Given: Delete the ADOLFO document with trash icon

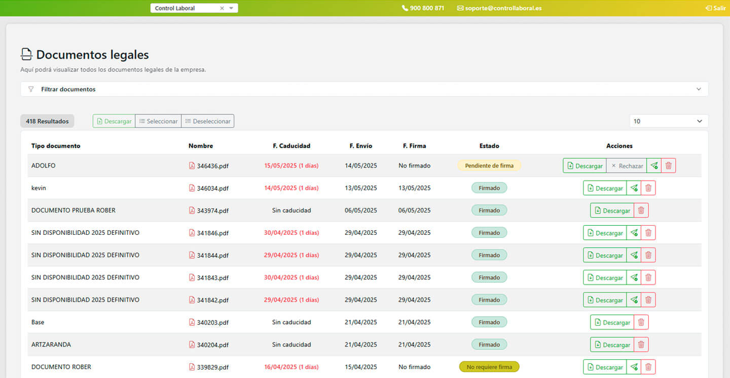Looking at the screenshot, I should click(x=668, y=165).
